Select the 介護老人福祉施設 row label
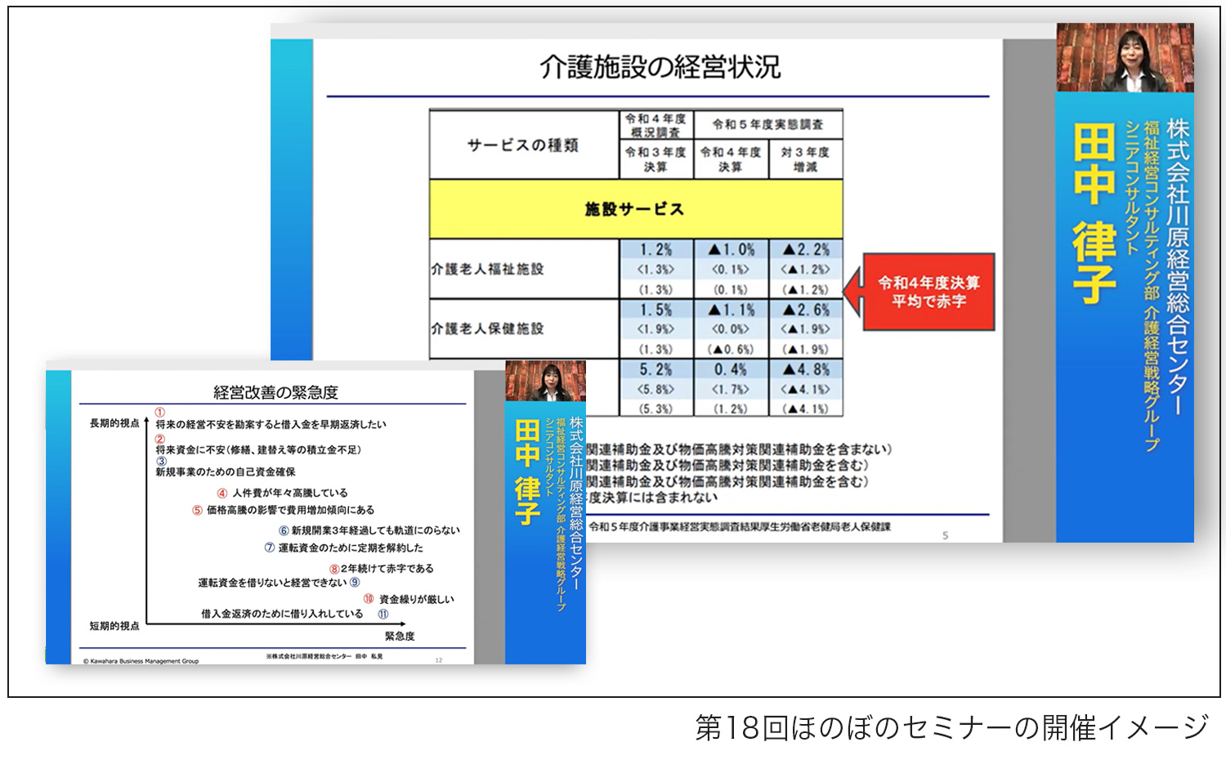Screen dimensions: 1226x760 [488, 269]
